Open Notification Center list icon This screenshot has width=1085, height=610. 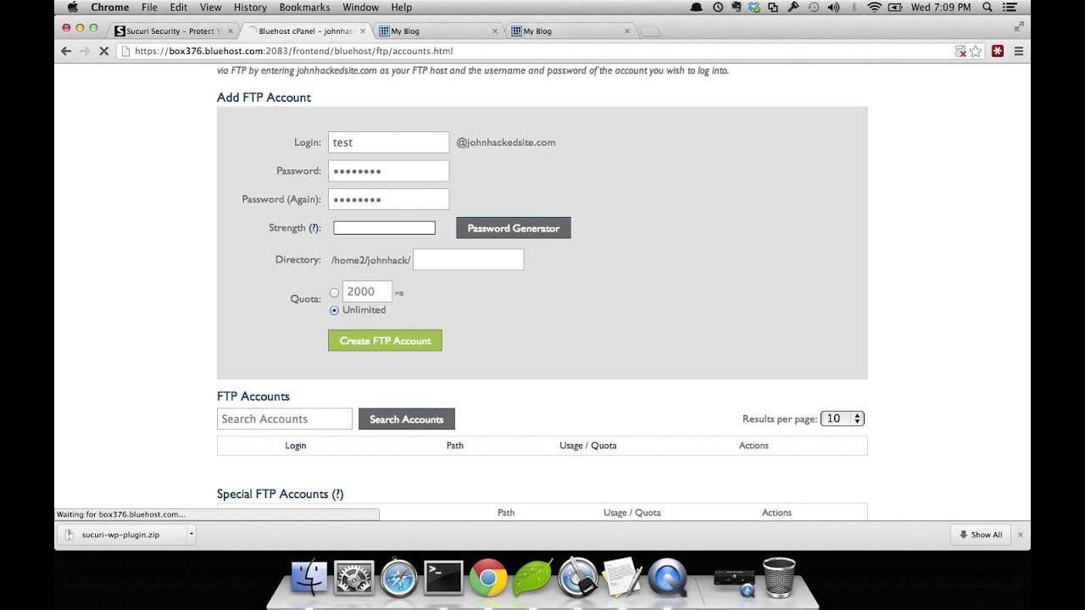coord(1009,7)
